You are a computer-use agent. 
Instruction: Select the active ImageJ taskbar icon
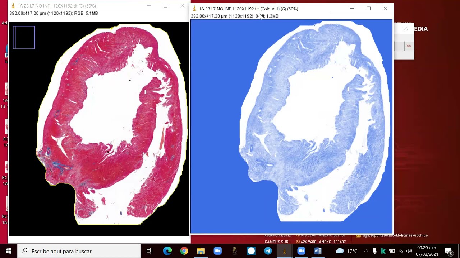click(x=285, y=251)
